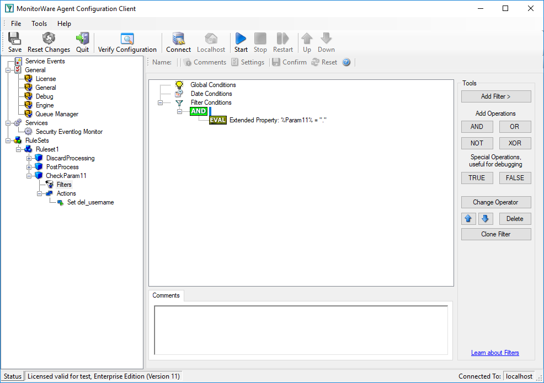Expand the DiscardProcessing rule
The height and width of the screenshot is (383, 544).
[29, 158]
